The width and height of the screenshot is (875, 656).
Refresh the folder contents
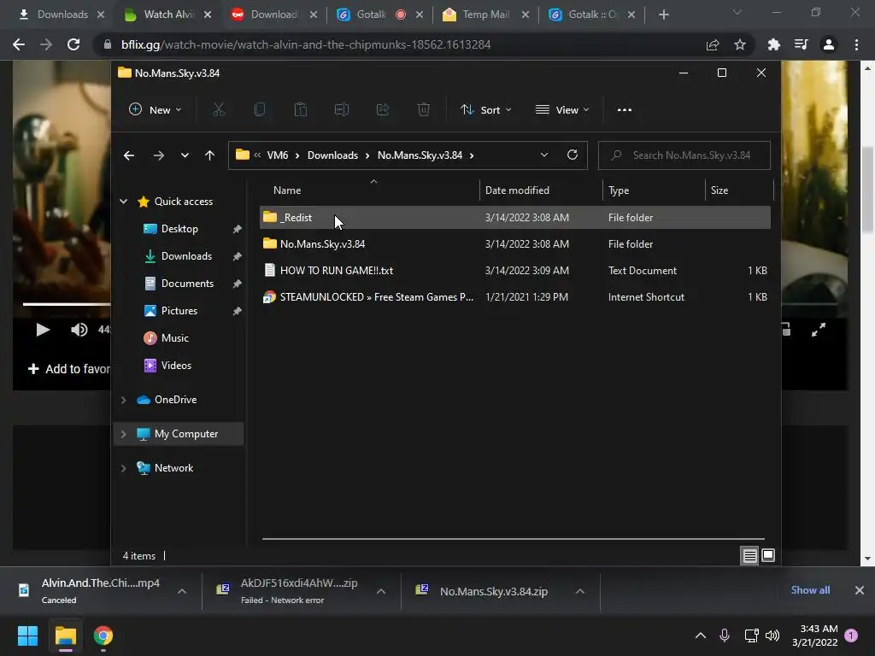tap(573, 155)
